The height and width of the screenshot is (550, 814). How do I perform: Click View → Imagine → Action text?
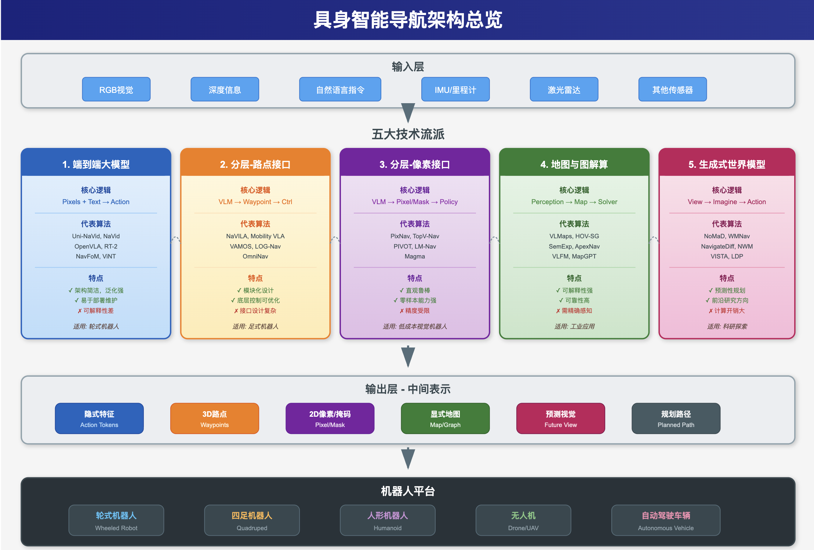pos(727,202)
